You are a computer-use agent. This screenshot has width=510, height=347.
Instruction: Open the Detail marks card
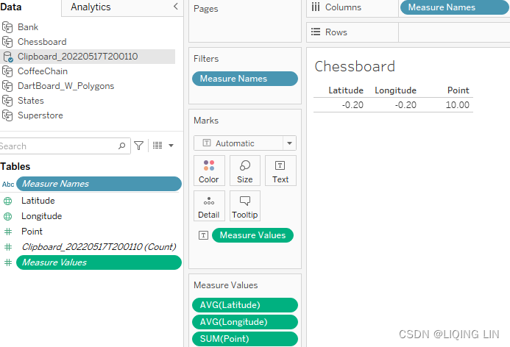pos(209,206)
